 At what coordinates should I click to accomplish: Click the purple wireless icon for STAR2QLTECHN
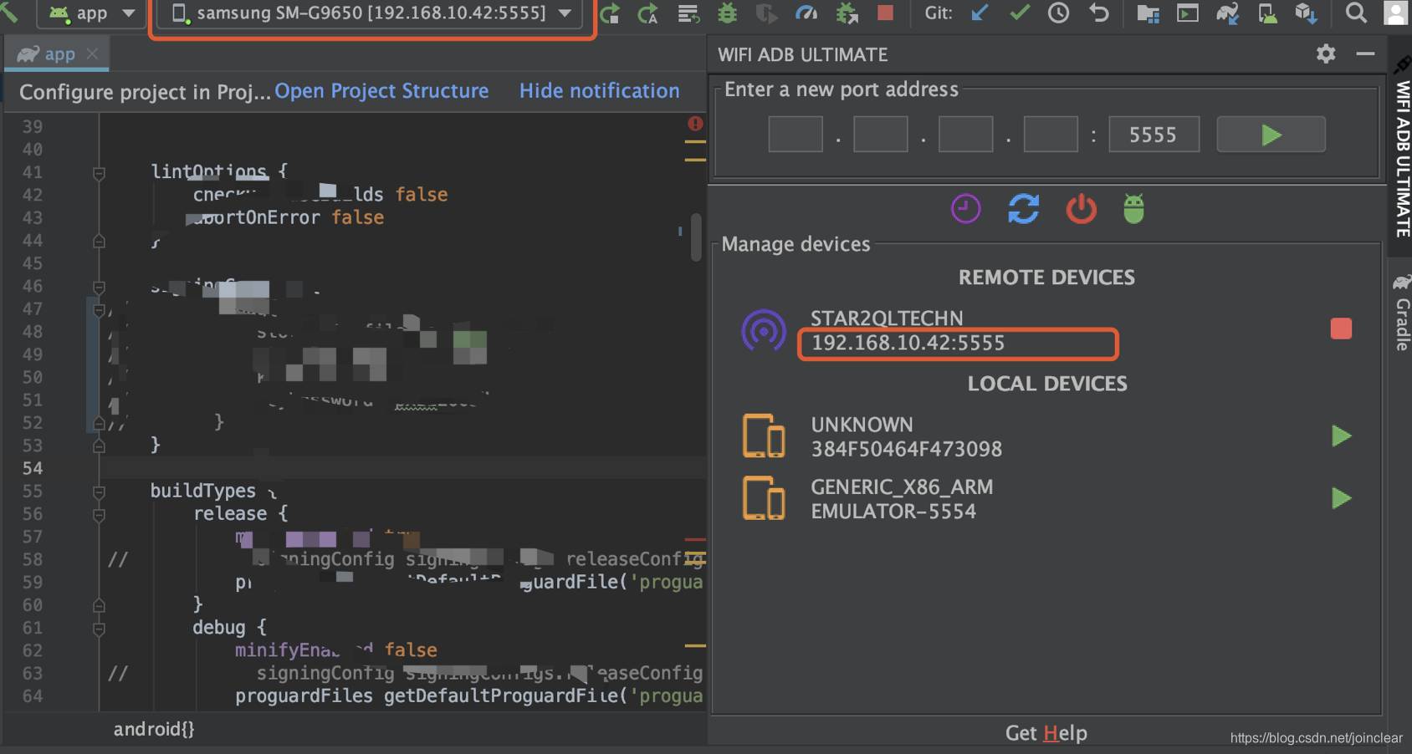coord(763,330)
